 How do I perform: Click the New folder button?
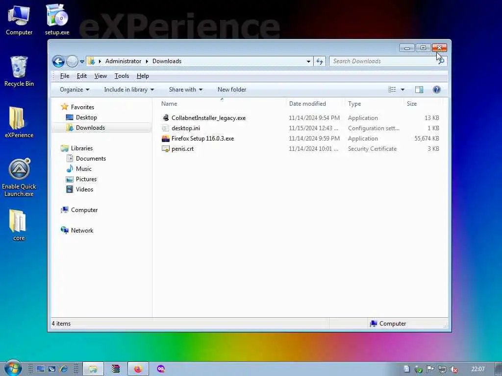pyautogui.click(x=232, y=90)
